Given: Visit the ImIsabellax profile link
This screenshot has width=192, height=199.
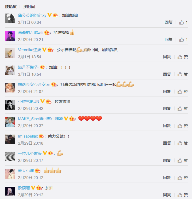Looking at the screenshot, I should [28, 136].
